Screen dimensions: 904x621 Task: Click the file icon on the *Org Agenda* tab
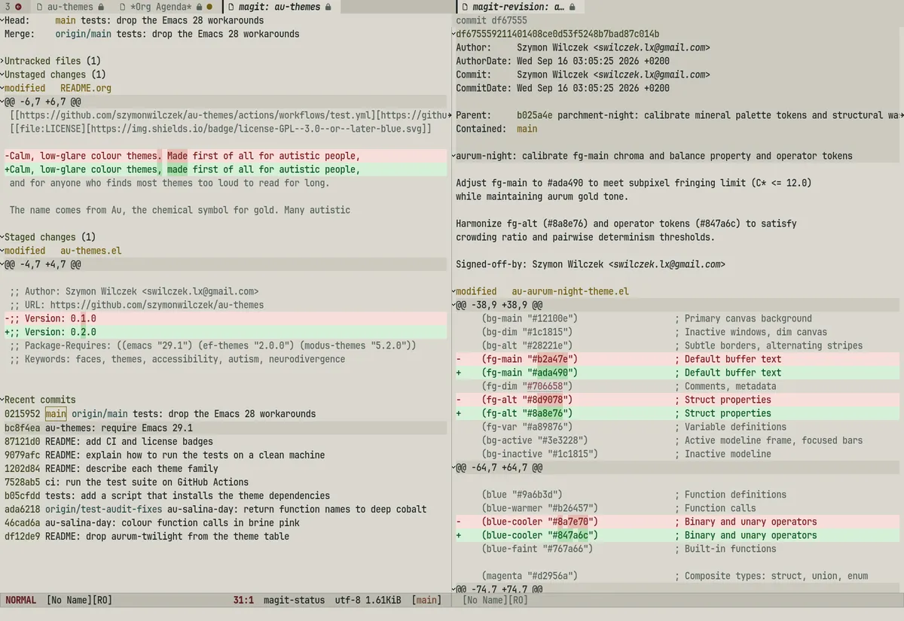pos(123,7)
